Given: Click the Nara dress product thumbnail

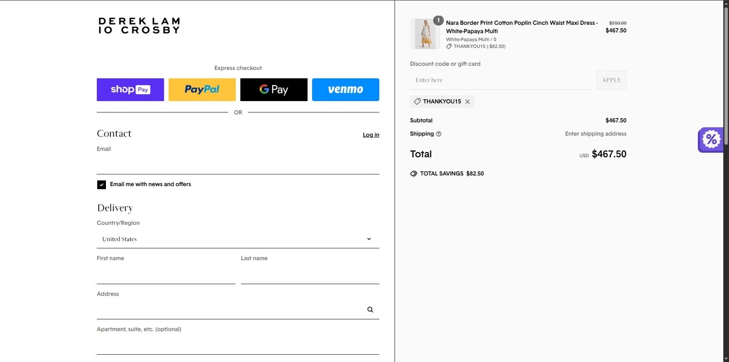Looking at the screenshot, I should (x=425, y=34).
